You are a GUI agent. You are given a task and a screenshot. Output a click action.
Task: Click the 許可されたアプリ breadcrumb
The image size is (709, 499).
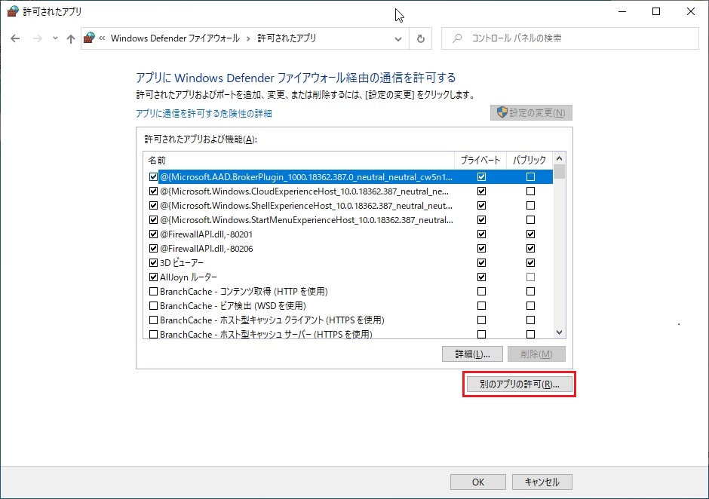coord(287,38)
